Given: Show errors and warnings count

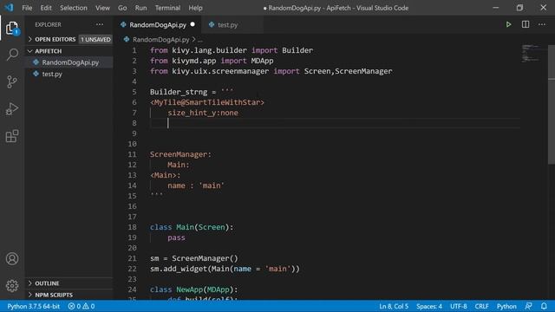Looking at the screenshot, I should 82,306.
